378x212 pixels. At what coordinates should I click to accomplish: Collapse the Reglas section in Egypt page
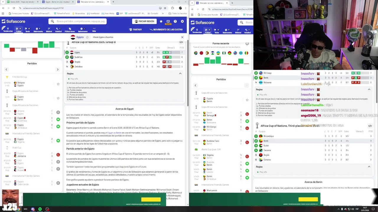pyautogui.click(x=180, y=73)
